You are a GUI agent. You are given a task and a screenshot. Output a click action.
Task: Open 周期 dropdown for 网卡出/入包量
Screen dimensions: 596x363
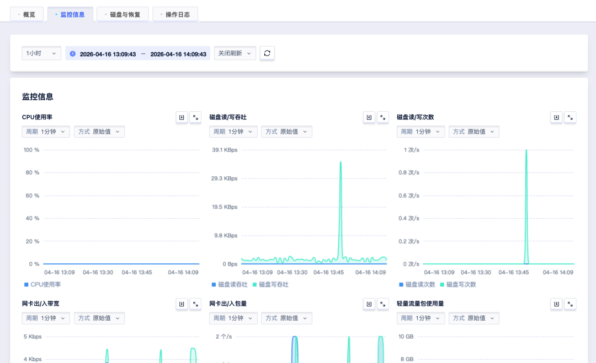click(x=233, y=318)
